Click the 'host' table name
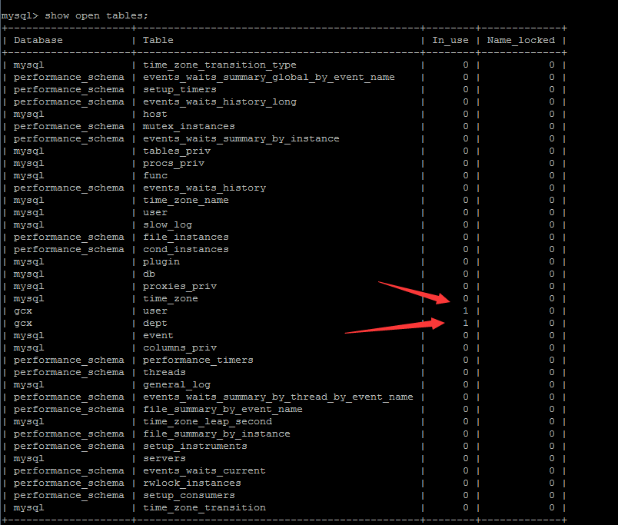The width and height of the screenshot is (618, 525). (155, 114)
